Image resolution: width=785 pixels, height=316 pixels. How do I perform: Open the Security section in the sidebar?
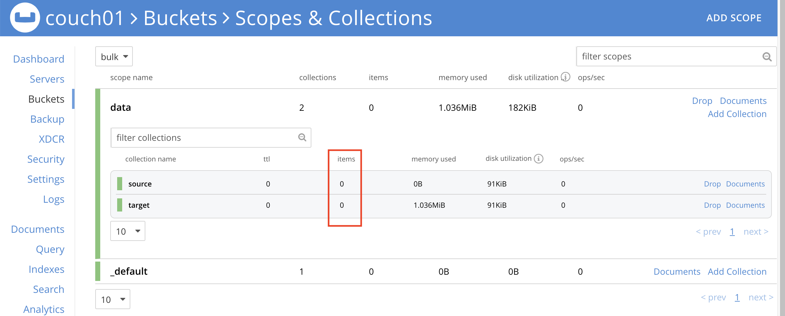pyautogui.click(x=46, y=159)
